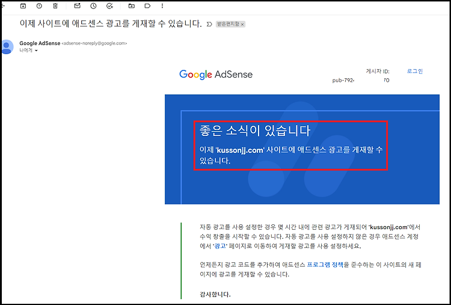Open the 로그인 link
The width and height of the screenshot is (451, 305).
415,72
